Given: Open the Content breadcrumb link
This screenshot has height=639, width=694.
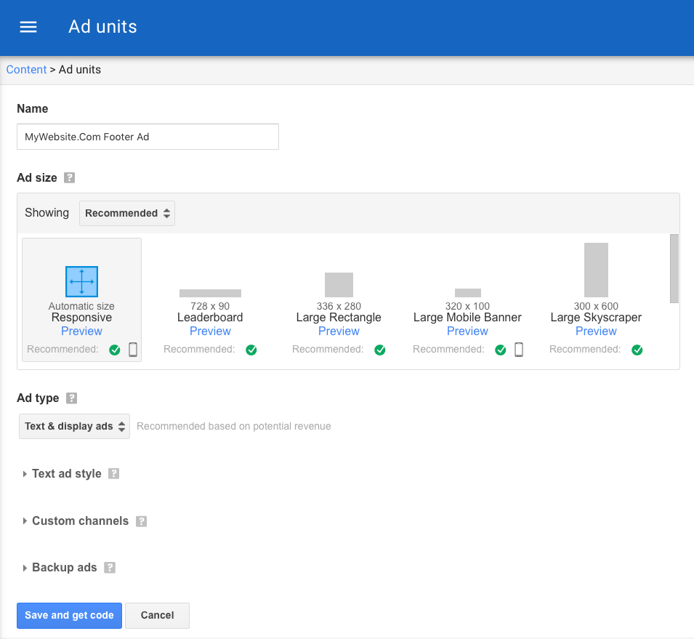Looking at the screenshot, I should tap(26, 69).
